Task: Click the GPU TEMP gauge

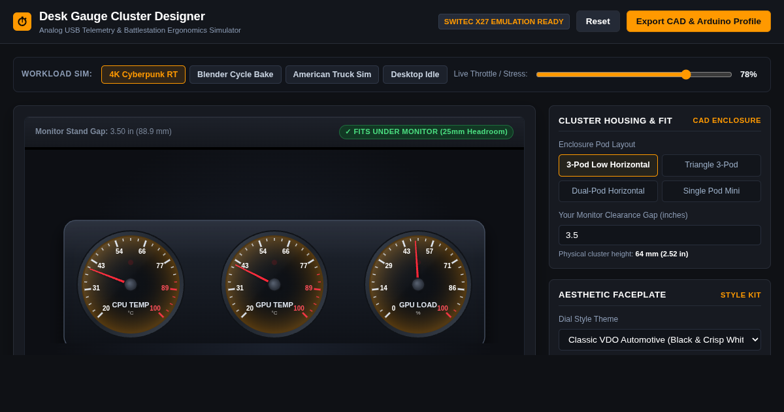Action: 274,284
